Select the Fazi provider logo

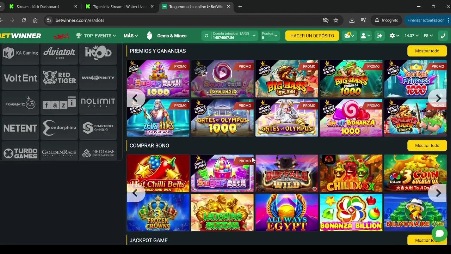[59, 103]
